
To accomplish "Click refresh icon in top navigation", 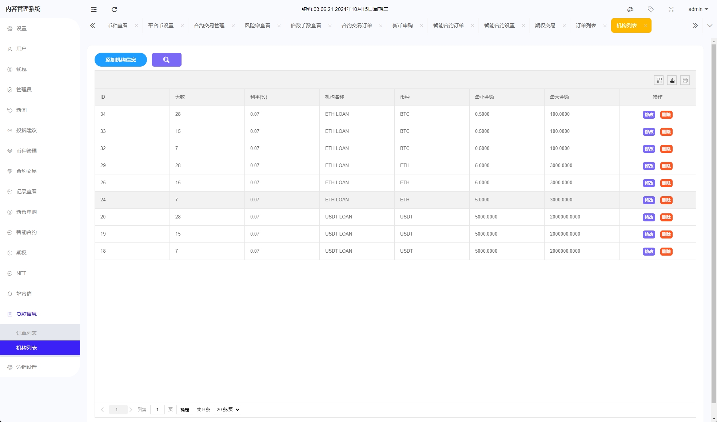I will pos(114,9).
